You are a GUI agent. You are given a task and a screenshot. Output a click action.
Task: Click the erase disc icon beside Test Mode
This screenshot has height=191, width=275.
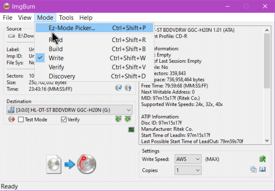[x=12, y=119]
